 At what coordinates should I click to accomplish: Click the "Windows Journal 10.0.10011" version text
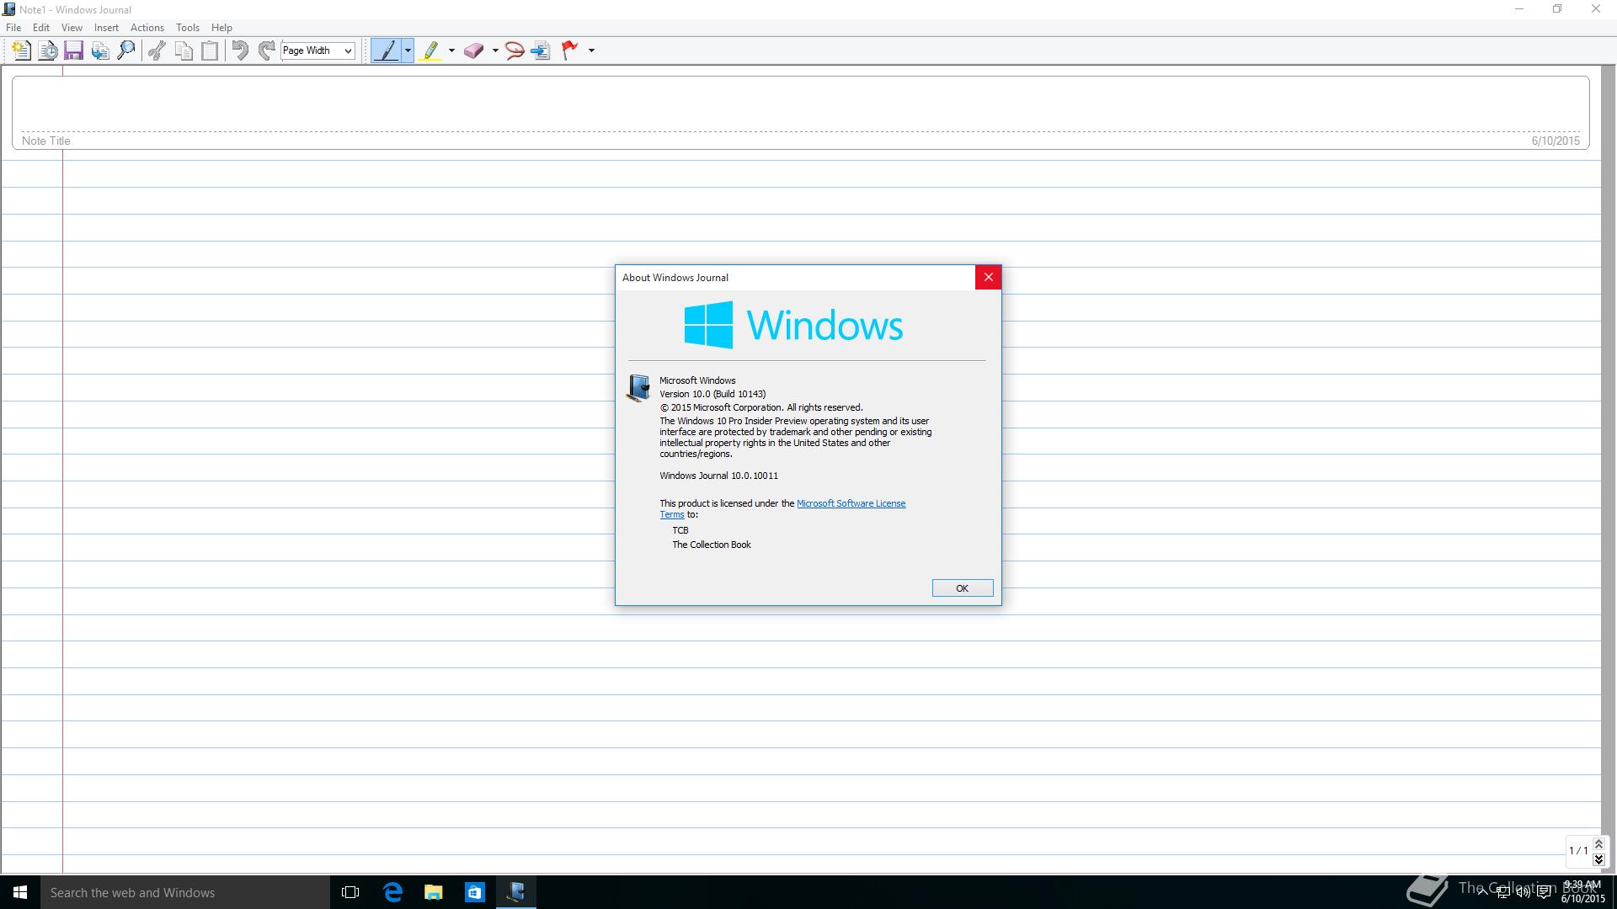click(x=718, y=476)
